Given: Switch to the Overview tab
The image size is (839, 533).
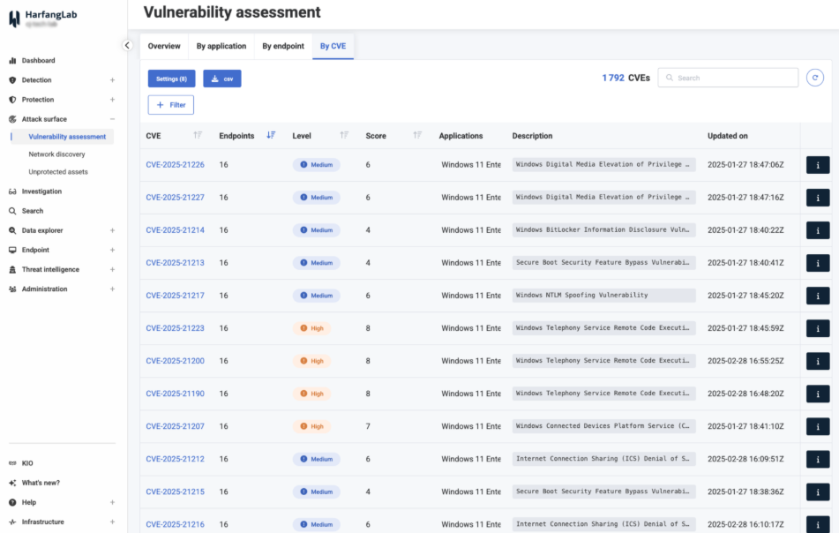Looking at the screenshot, I should [x=164, y=46].
